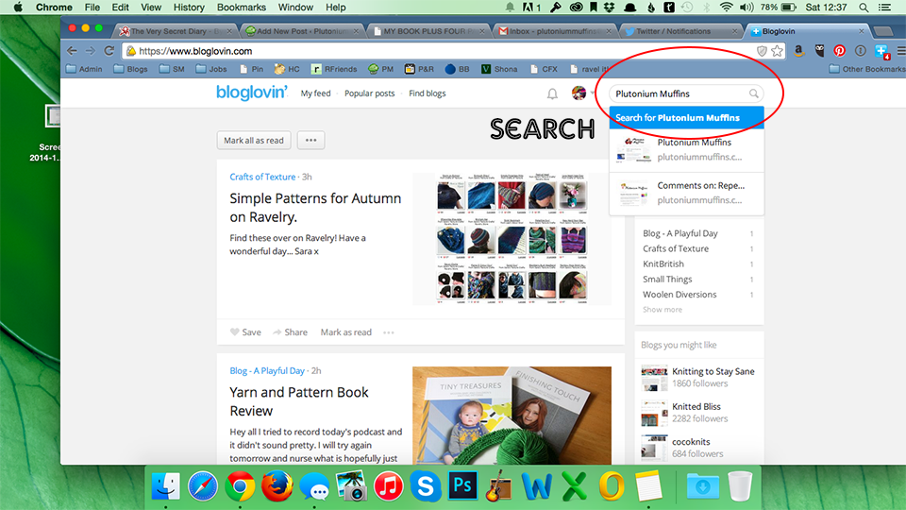Bookmark this page with the star icon
The width and height of the screenshot is (906, 510).
[777, 51]
